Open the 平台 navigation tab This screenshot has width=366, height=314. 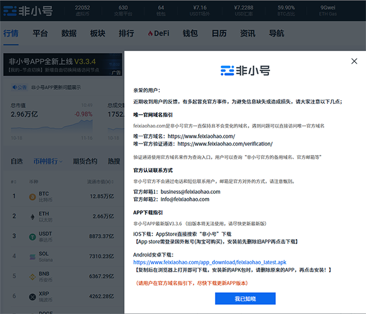click(x=40, y=33)
